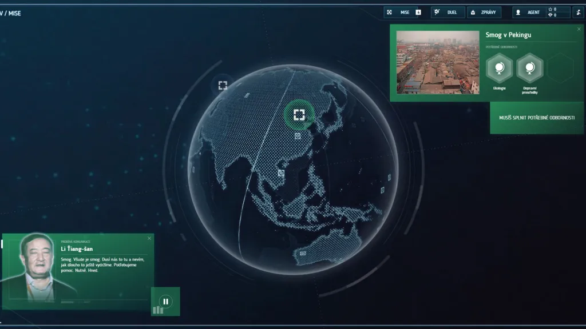Viewport: 586px width, 329px height.
Task: Select the Ekologie skill hexagon
Action: [x=499, y=69]
